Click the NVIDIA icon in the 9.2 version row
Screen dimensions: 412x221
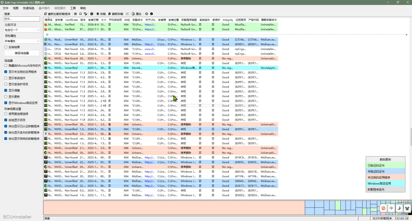click(46, 190)
